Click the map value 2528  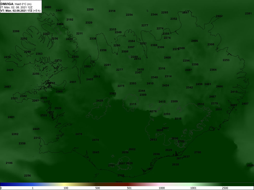(x=250, y=165)
